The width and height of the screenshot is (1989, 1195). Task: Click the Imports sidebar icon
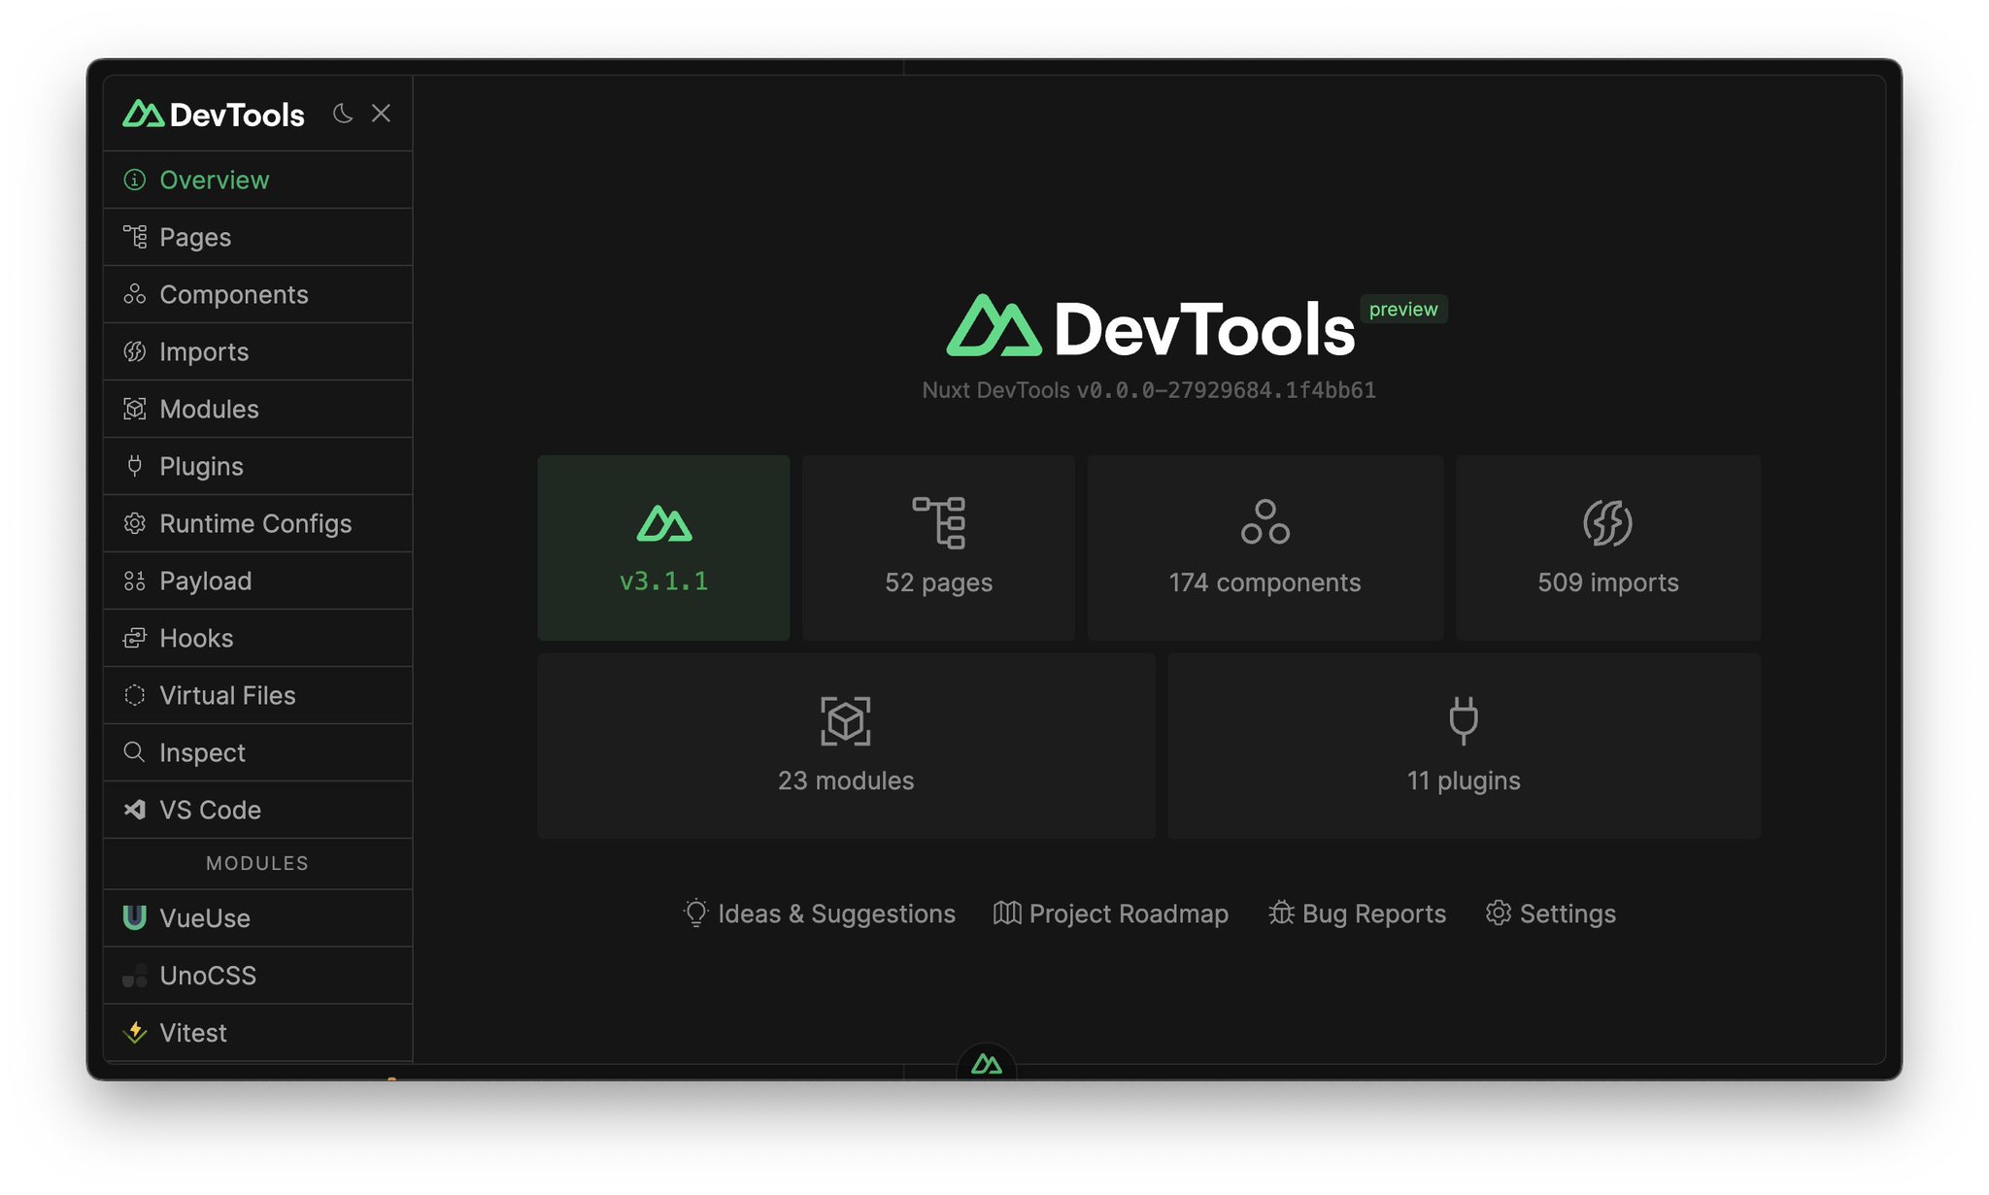(x=135, y=351)
